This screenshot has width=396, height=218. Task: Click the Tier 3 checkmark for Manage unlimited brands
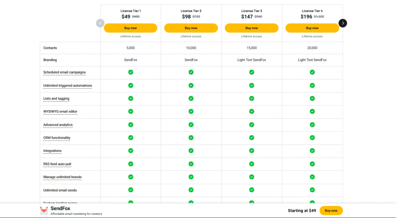point(251,177)
